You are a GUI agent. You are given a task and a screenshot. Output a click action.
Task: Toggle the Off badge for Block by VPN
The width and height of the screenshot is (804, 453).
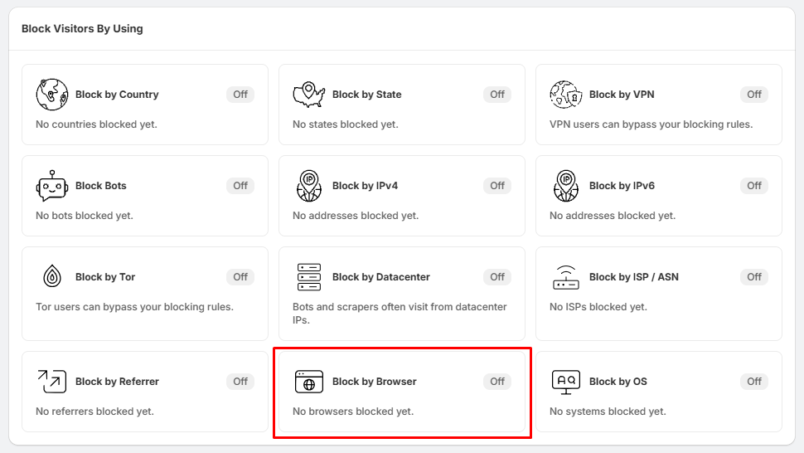(x=753, y=95)
